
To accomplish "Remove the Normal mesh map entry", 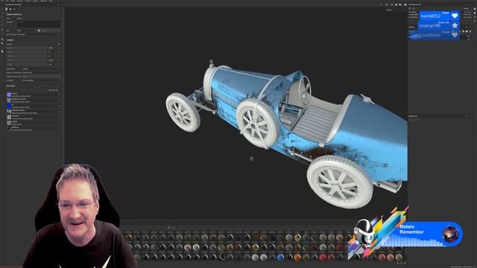I will pyautogui.click(x=59, y=95).
